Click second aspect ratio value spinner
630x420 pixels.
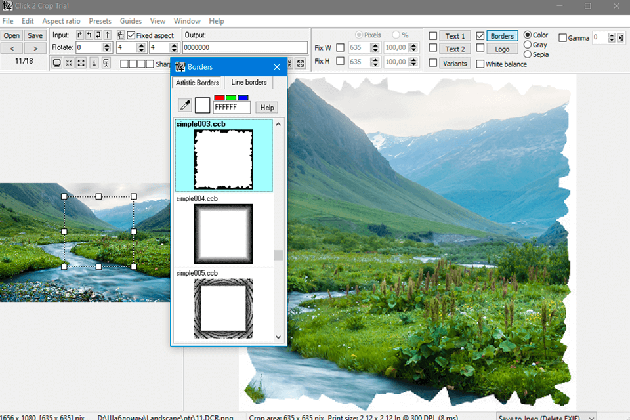pos(174,47)
